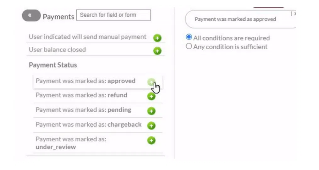
Task: Select 'All conditions are required' radio button
Action: tap(189, 37)
